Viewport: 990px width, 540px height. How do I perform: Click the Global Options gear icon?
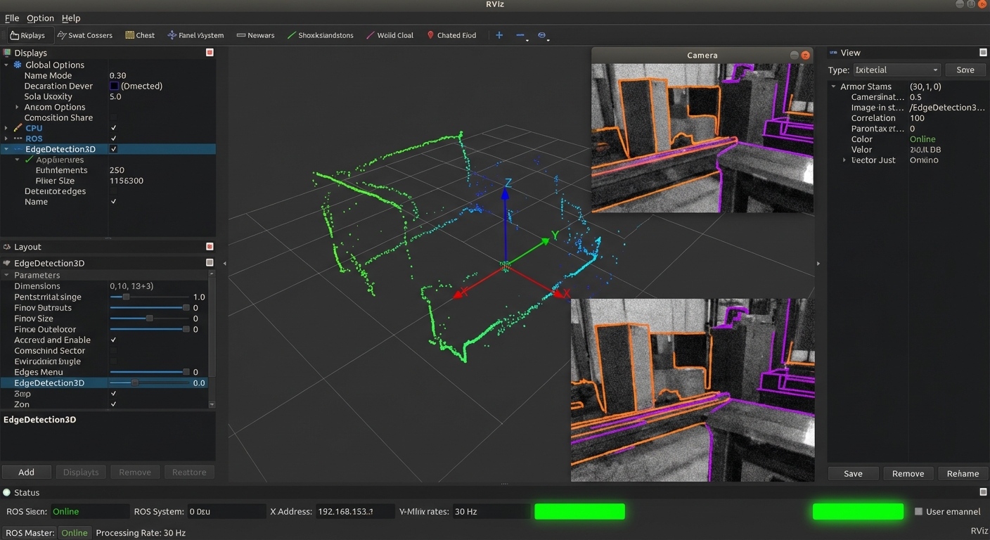[18, 65]
